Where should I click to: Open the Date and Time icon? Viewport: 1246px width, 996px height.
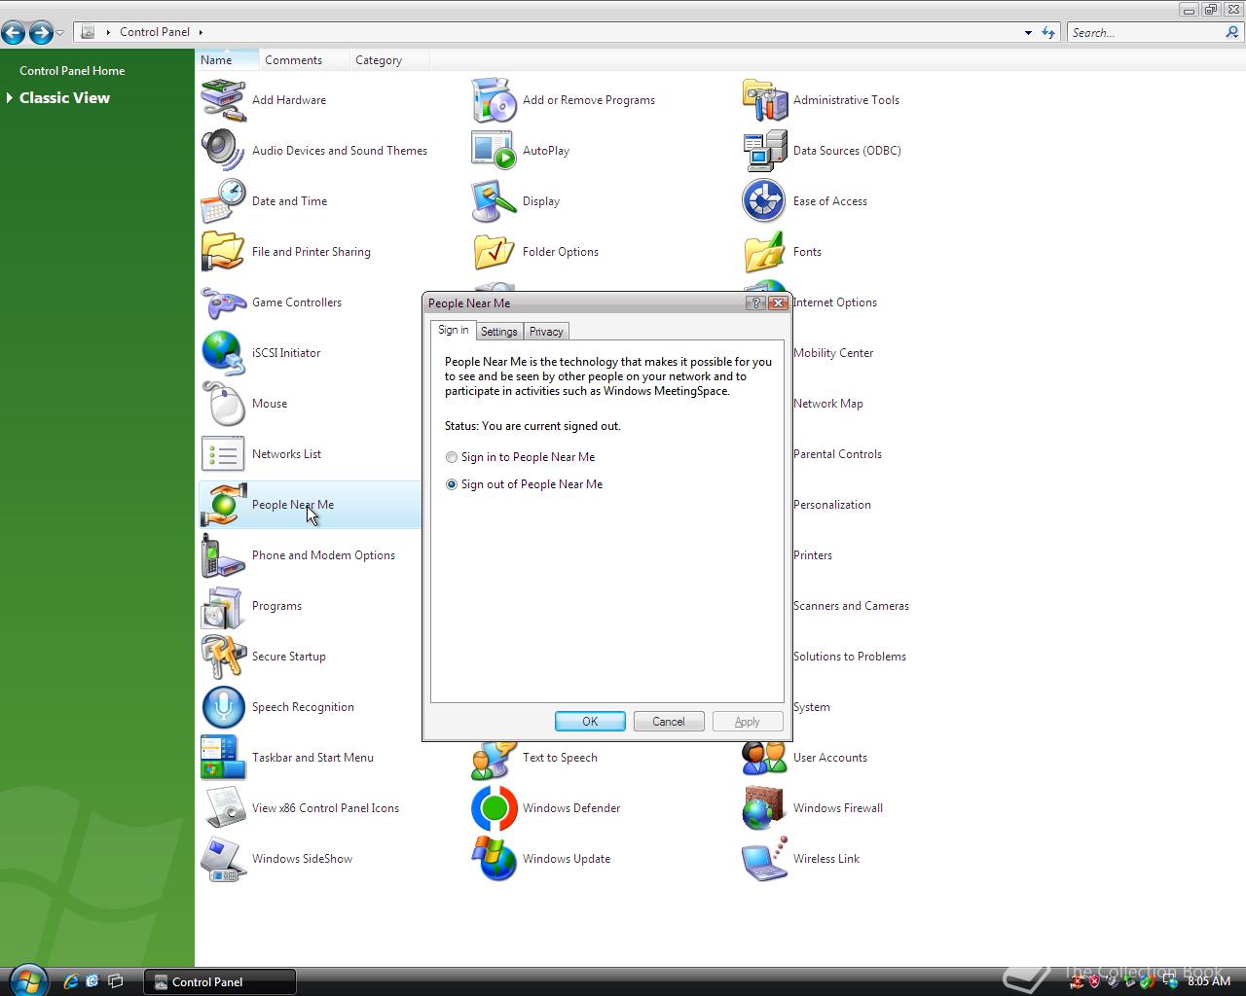pos(223,201)
